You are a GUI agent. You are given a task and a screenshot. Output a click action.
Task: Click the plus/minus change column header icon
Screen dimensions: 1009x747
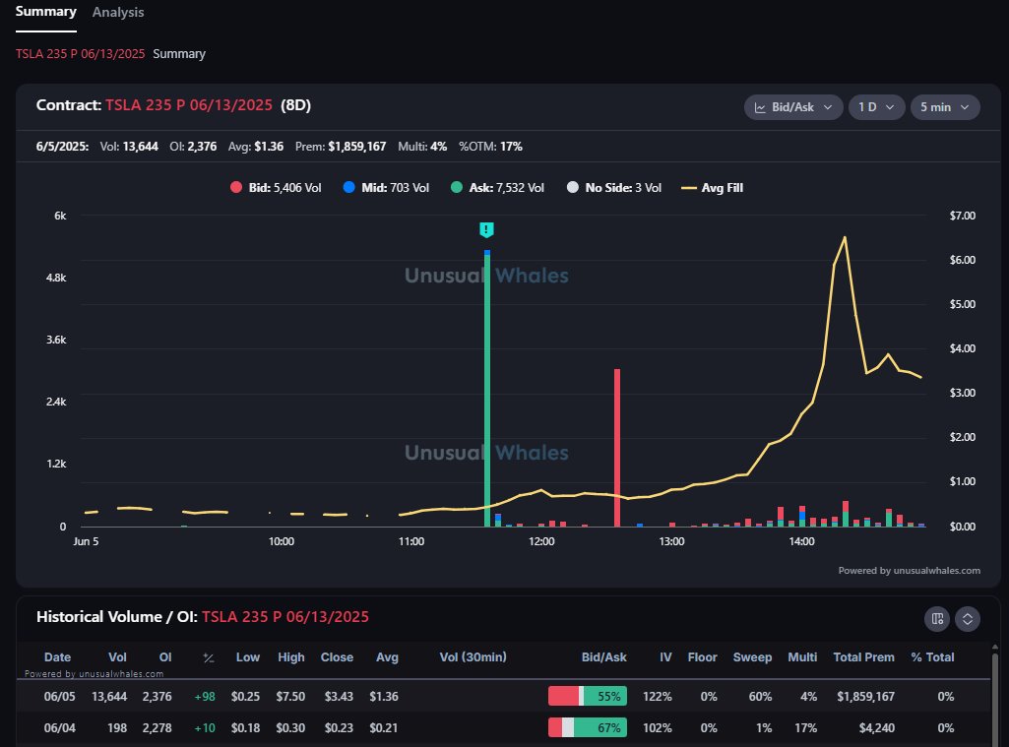[209, 657]
